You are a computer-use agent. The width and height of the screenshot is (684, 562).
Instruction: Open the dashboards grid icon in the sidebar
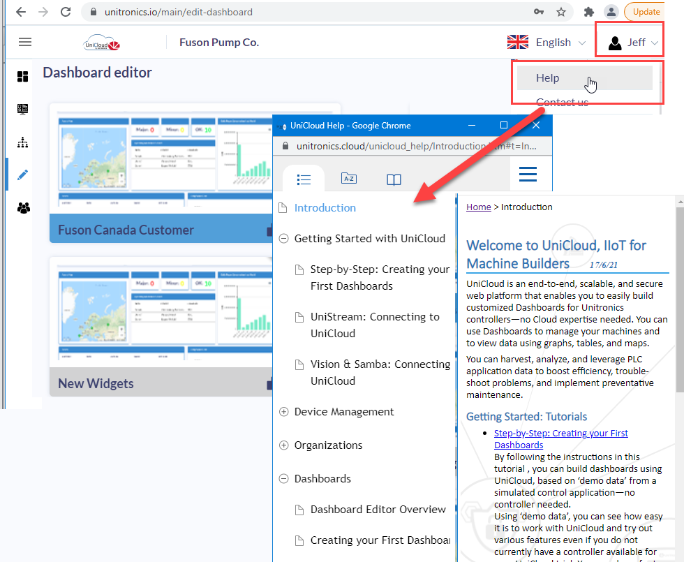(22, 76)
